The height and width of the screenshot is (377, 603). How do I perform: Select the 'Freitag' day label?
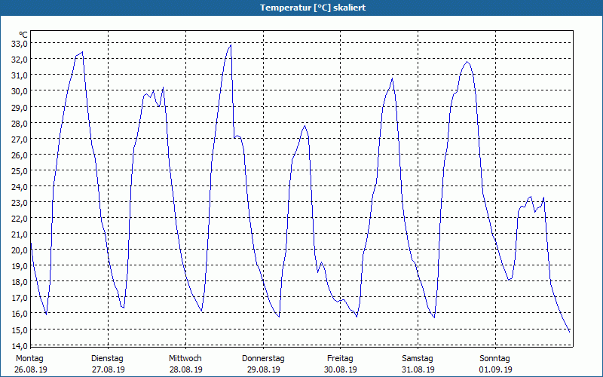coord(340,359)
